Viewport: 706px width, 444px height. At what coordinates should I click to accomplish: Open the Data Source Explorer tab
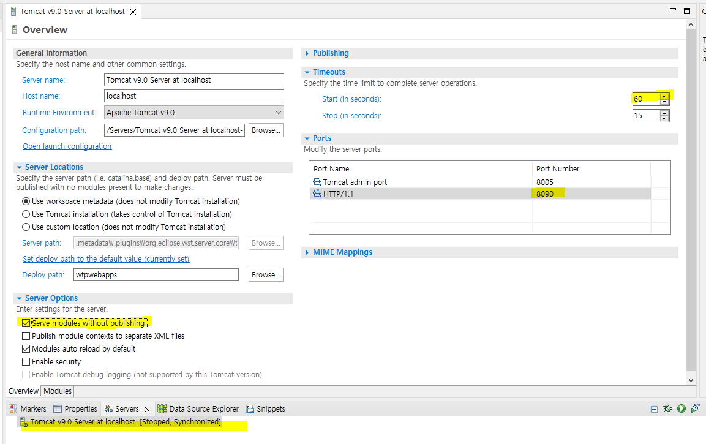click(x=198, y=409)
